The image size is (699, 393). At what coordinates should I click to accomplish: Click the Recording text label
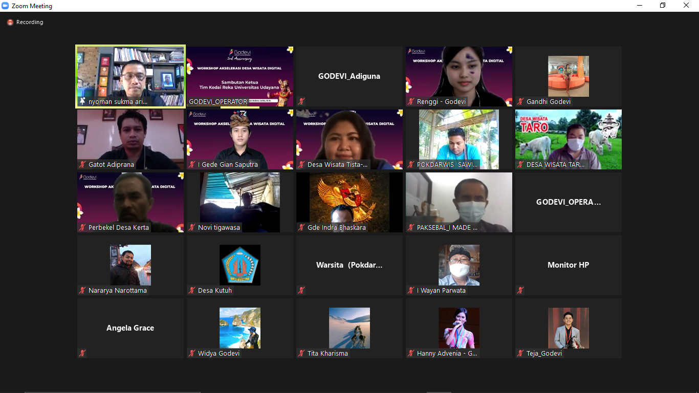[29, 22]
